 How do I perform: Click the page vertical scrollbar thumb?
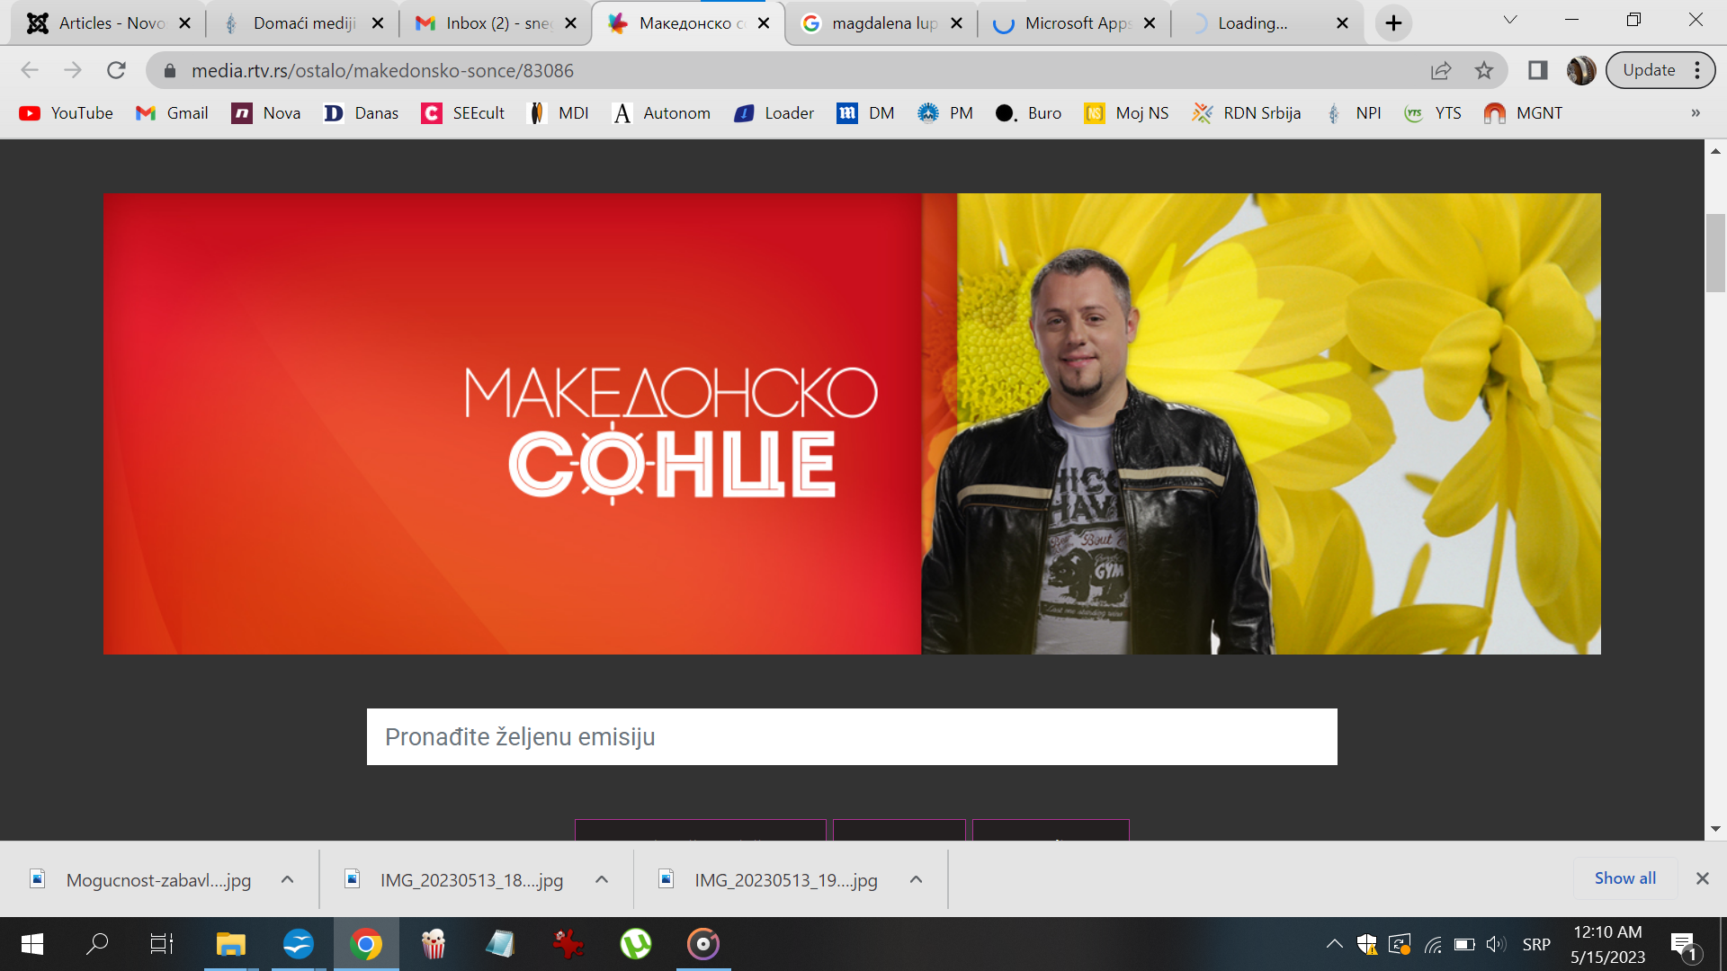pos(1715,253)
